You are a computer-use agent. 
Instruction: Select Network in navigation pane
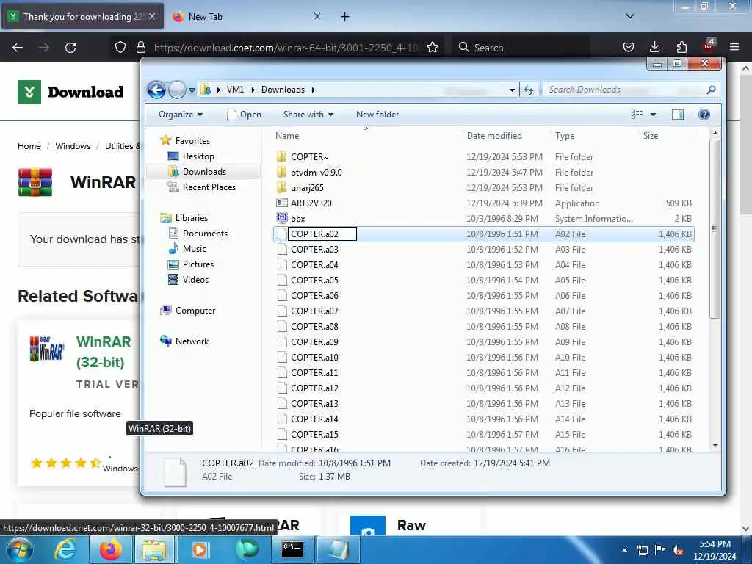192,341
